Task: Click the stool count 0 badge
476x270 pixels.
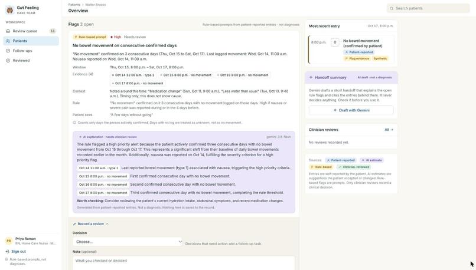Action: point(335,42)
